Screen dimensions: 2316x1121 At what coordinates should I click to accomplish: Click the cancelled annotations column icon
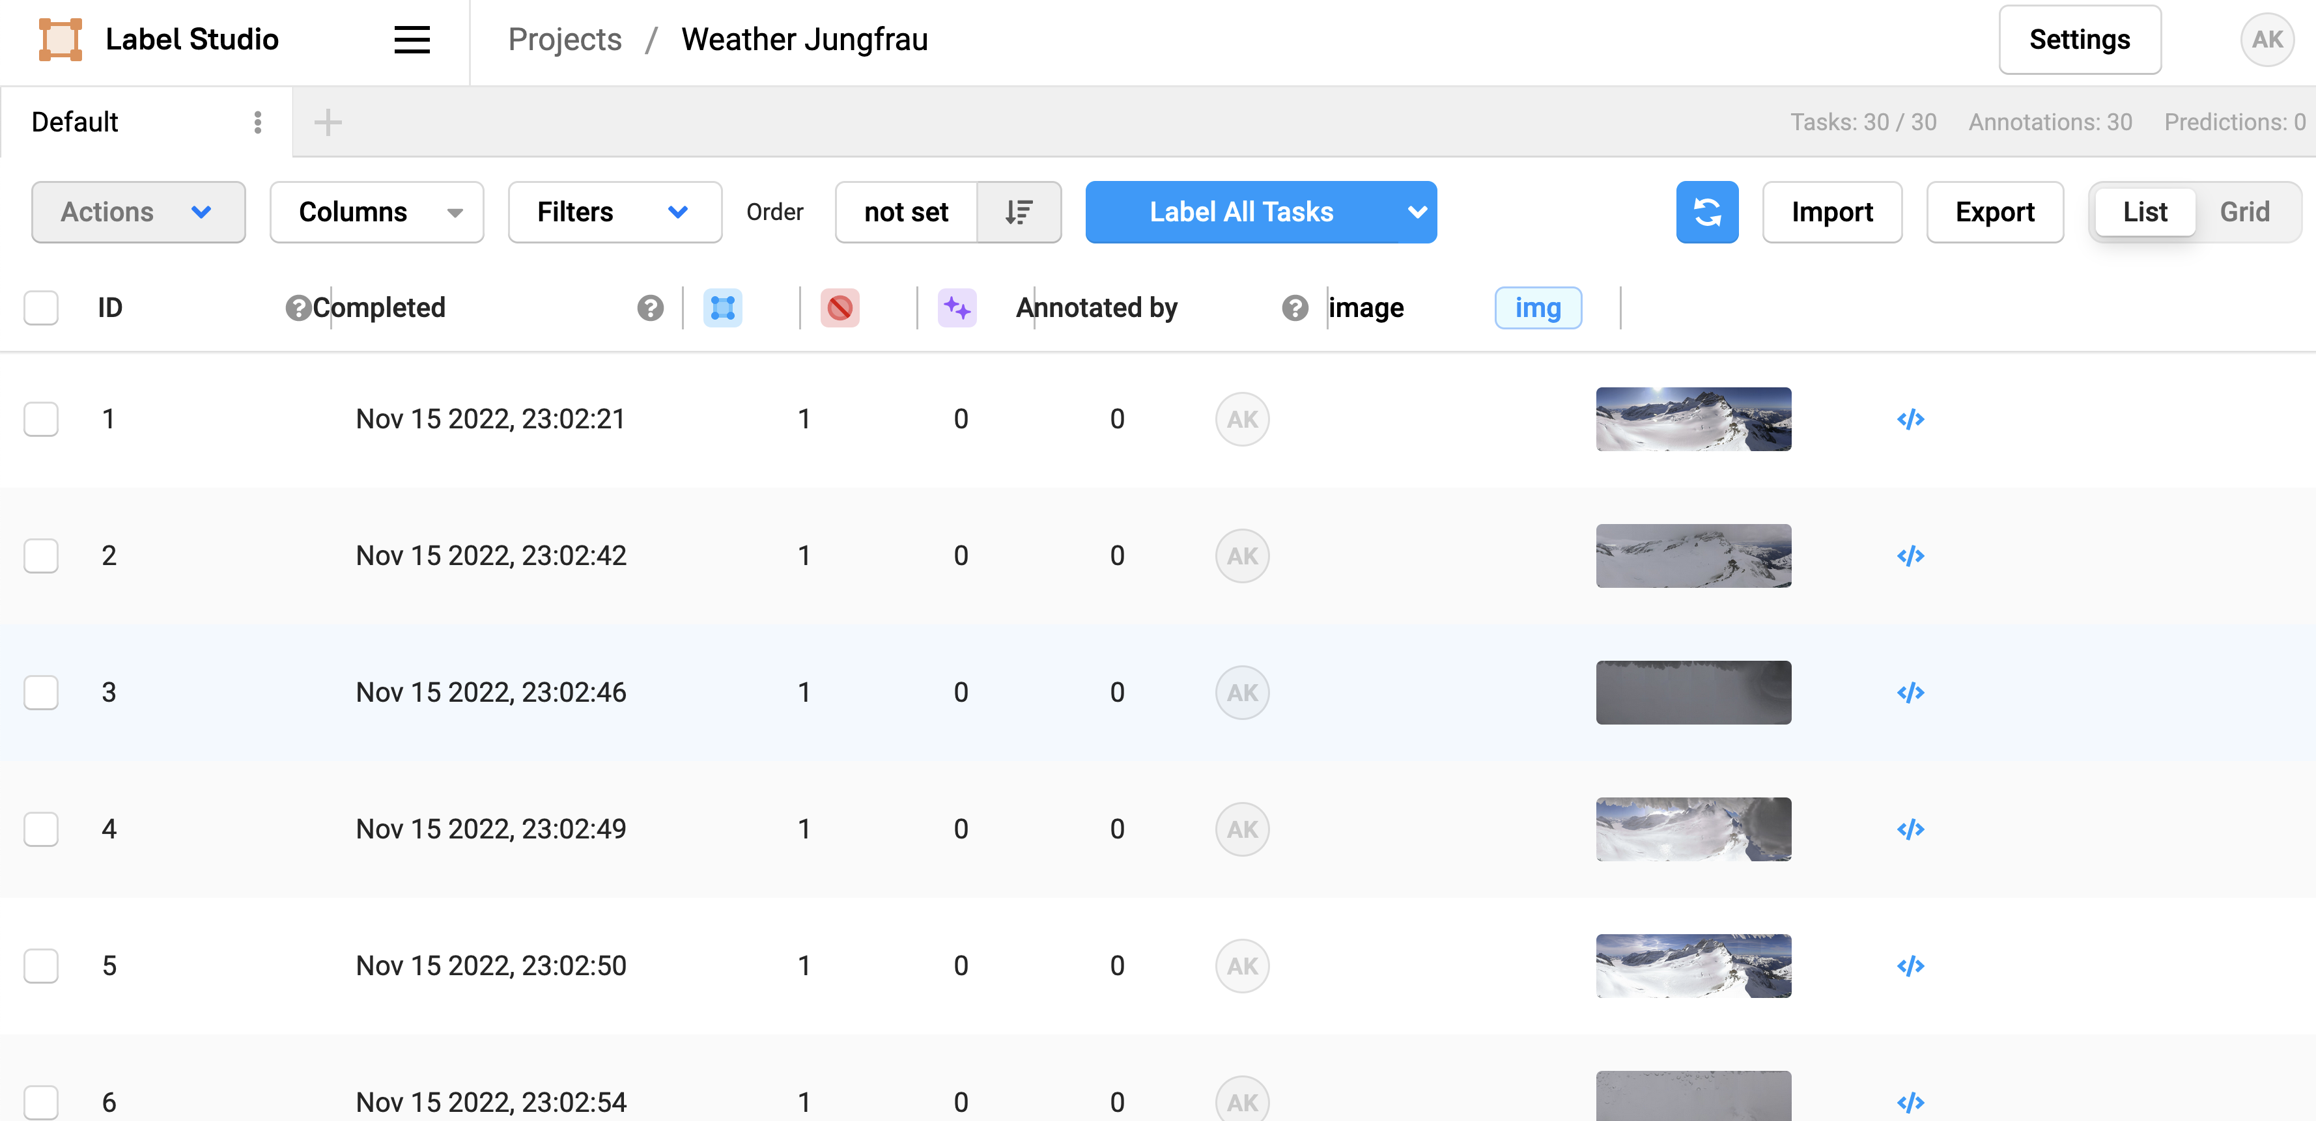840,309
